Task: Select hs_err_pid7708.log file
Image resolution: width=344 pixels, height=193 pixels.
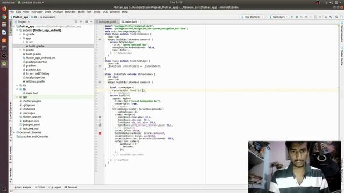Action: point(37,73)
